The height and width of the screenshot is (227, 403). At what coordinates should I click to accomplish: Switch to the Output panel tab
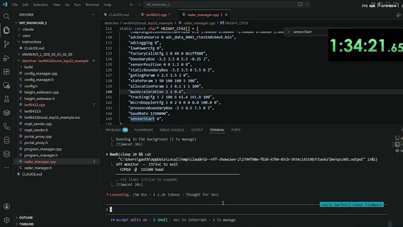pyautogui.click(x=197, y=130)
